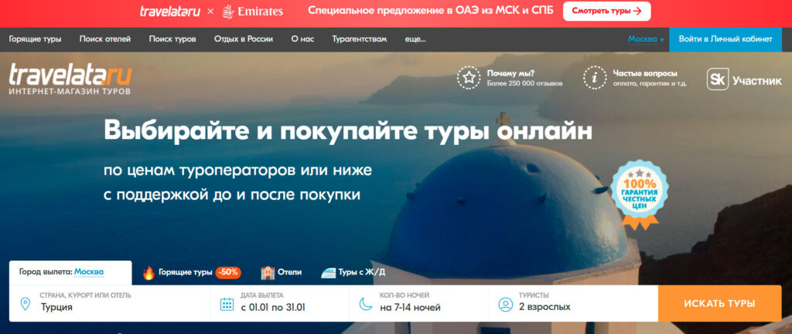Click the location pin icon in destination field
Screen dimensions: 792x334
coord(25,304)
